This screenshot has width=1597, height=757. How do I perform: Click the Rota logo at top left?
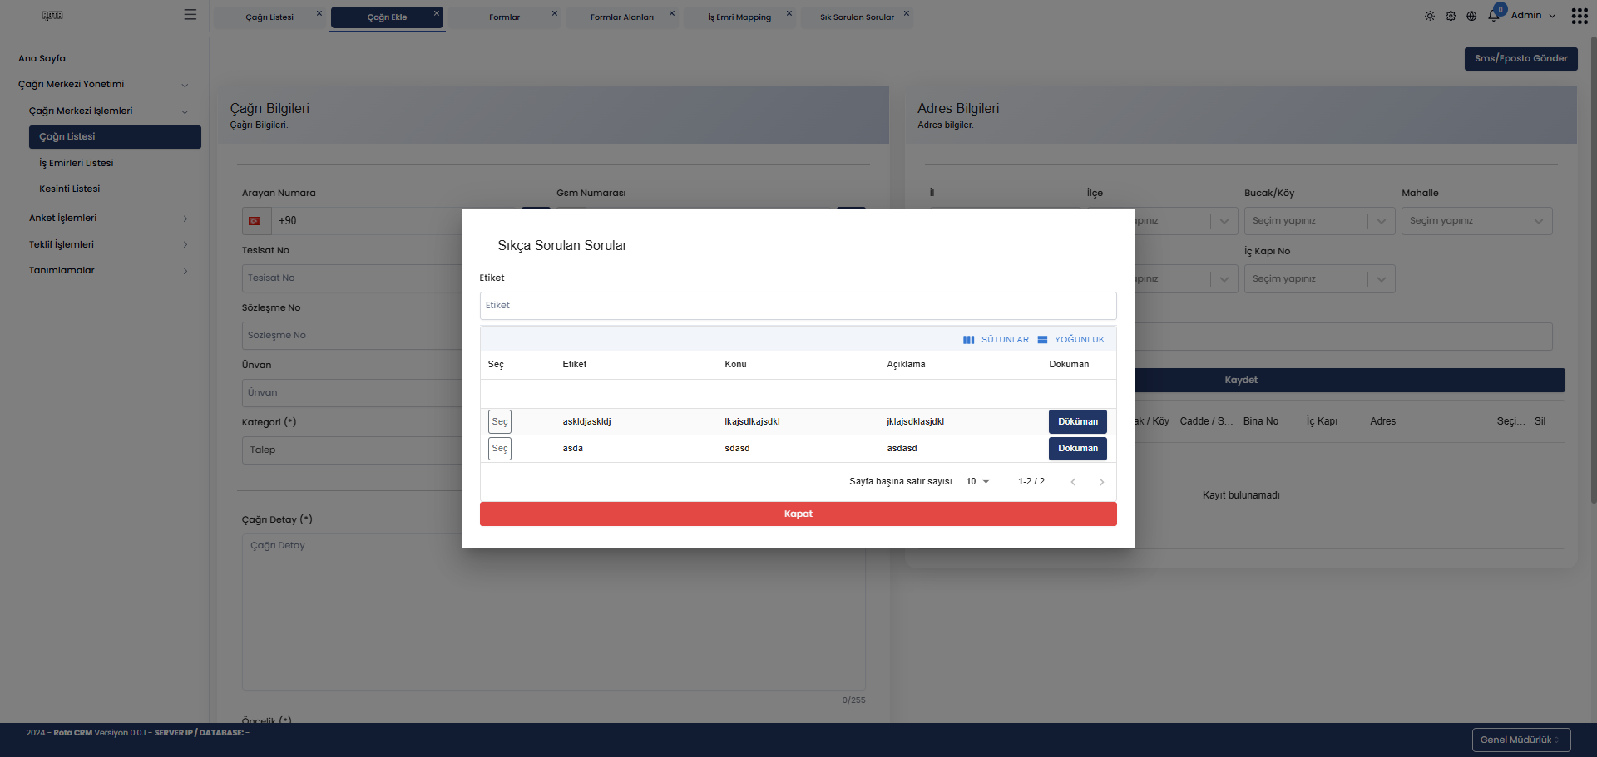point(52,15)
